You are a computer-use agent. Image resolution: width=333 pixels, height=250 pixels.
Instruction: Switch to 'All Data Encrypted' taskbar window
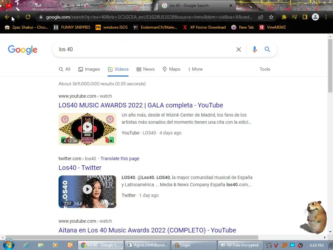coord(240,245)
